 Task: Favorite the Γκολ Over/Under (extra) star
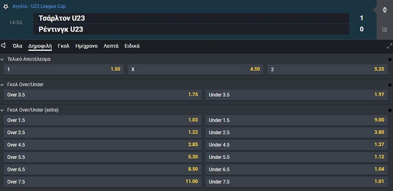tap(390, 110)
